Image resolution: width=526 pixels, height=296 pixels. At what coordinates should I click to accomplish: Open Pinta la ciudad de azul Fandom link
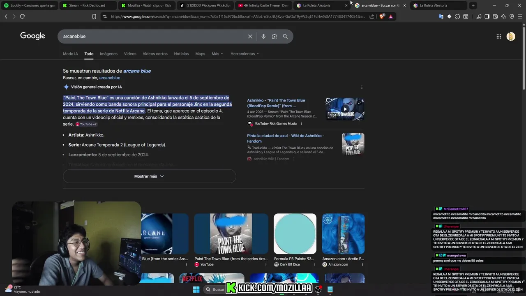click(x=286, y=139)
